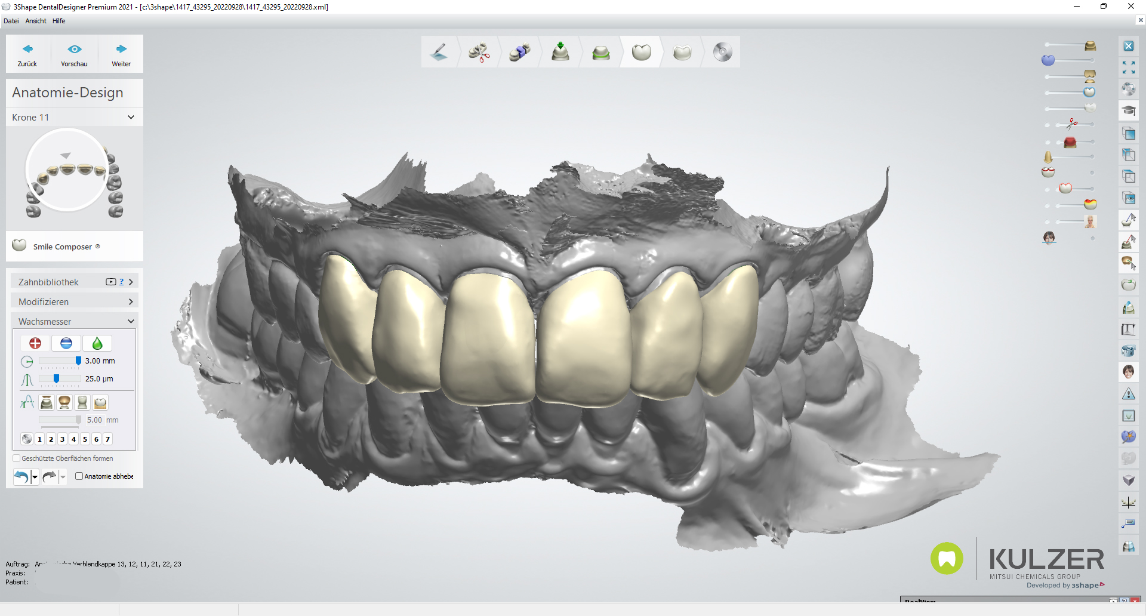Image resolution: width=1146 pixels, height=616 pixels.
Task: Click the zoom-to-fit view icon
Action: (1128, 68)
